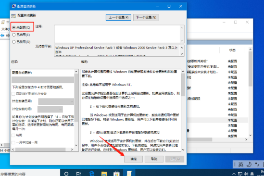The image size is (264, 176).
Task: Click right arrow of options horizontal scrollbar
Action: click(72, 150)
